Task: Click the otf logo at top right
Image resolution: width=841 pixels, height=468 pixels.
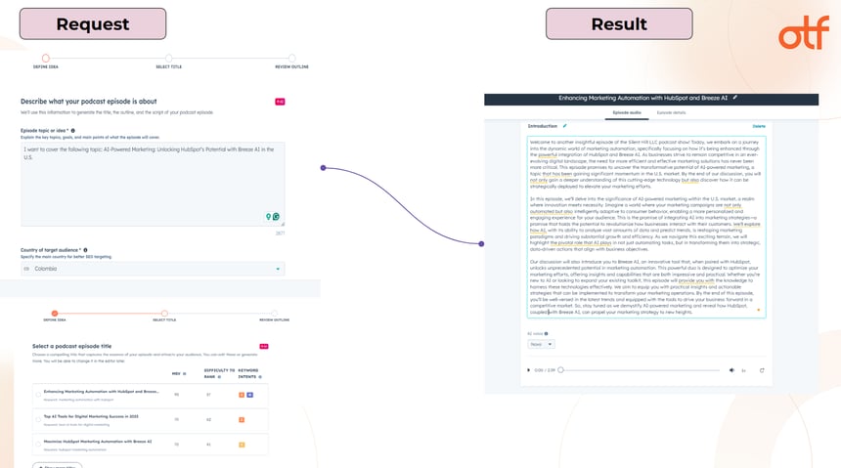Action: click(804, 32)
